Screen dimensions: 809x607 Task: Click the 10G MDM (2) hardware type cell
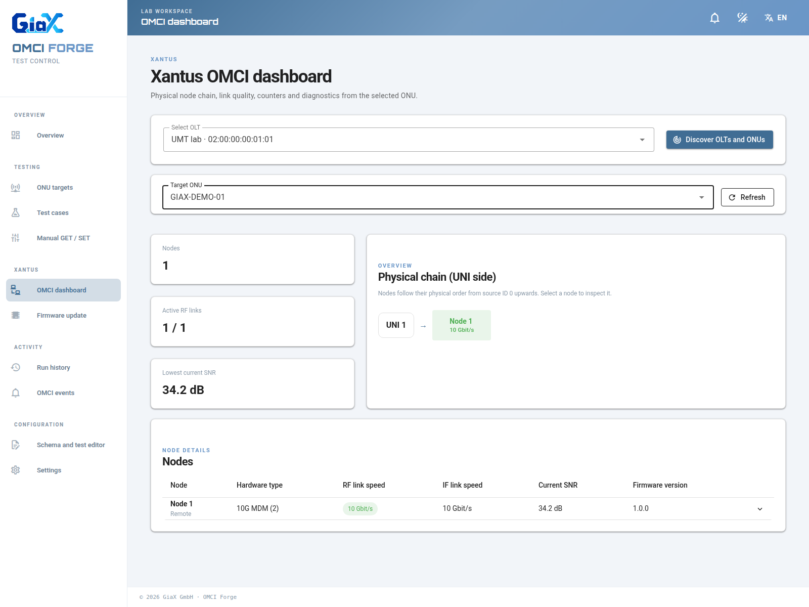(x=258, y=508)
